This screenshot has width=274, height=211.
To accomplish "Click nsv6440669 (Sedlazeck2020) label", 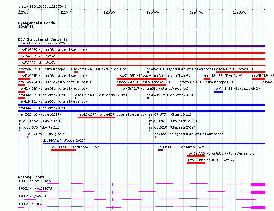I will (210, 160).
